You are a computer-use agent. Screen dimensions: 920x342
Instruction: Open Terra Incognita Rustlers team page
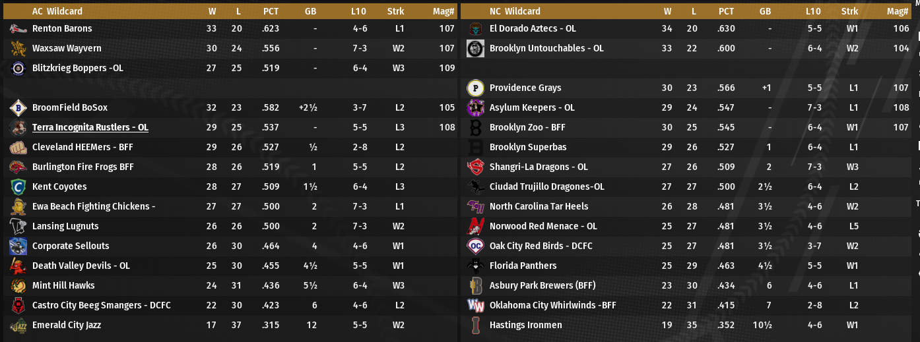click(x=90, y=127)
